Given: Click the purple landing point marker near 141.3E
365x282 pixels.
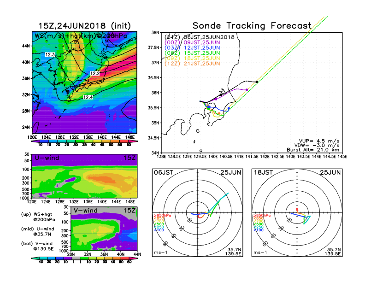Looking at the screenshot, I should pos(247,89).
